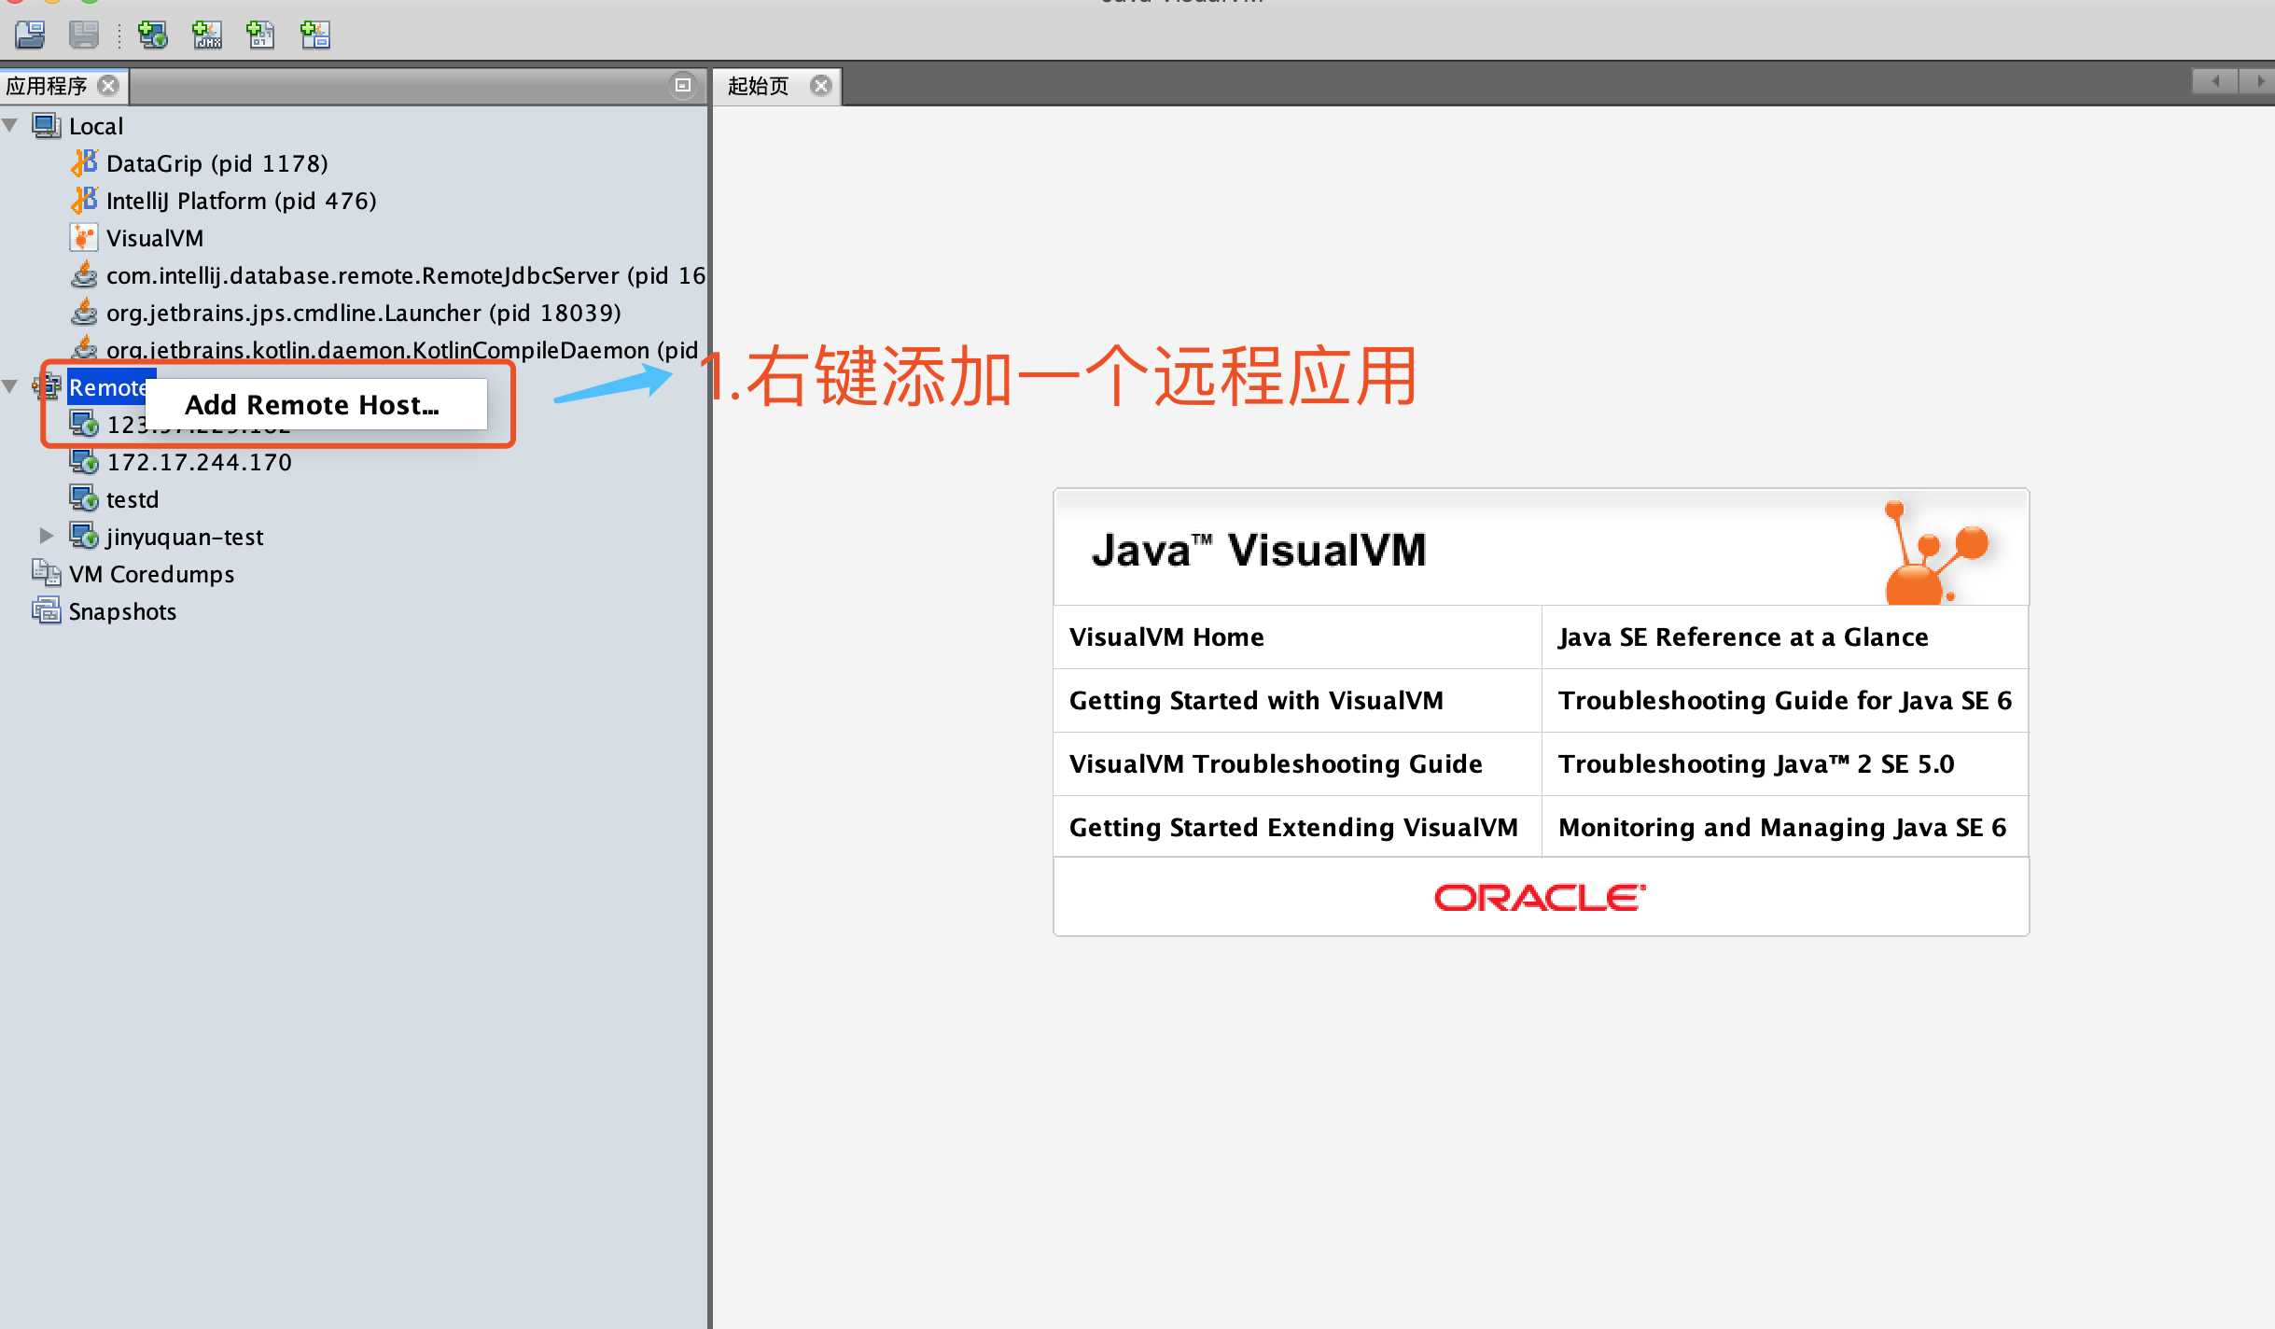Open Troubleshooting Guide for Java SE 6
Screen dimensions: 2275x1329
(x=1784, y=700)
